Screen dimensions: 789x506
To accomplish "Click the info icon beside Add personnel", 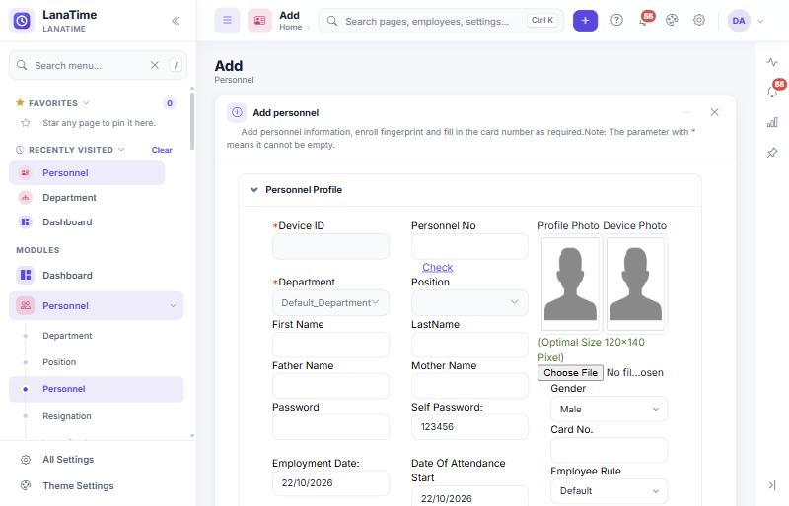I will coord(237,112).
